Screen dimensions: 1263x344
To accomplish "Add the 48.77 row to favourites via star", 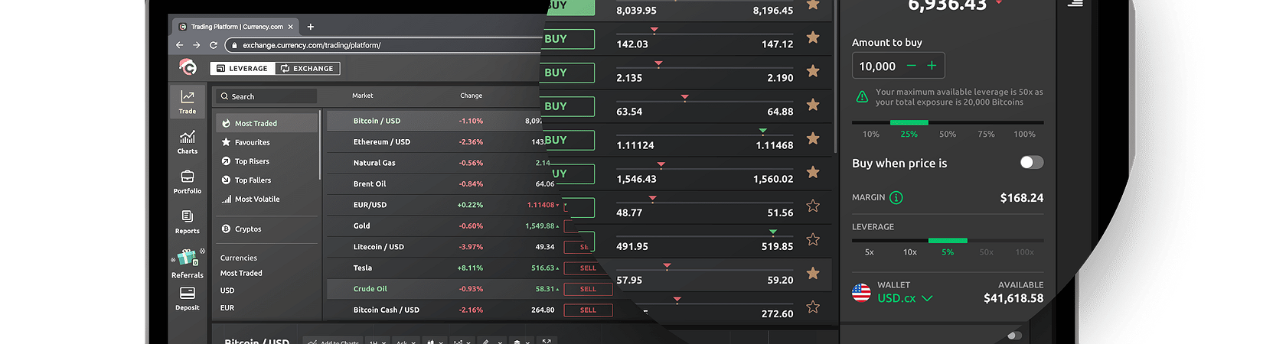I will pos(813,206).
